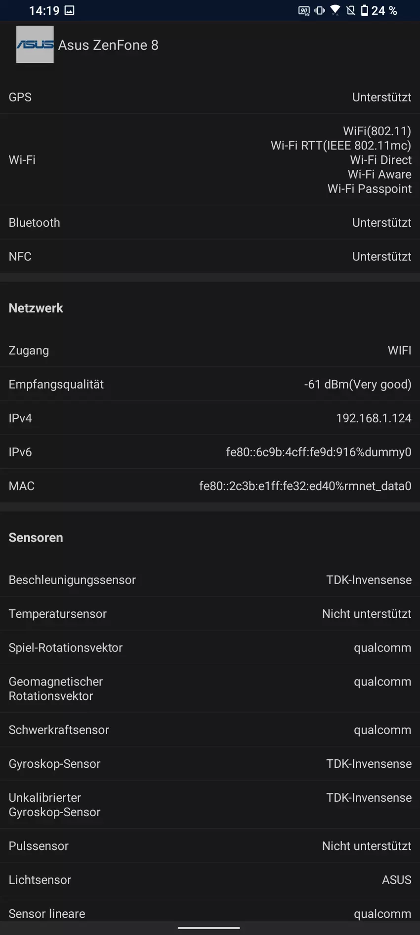Tap the ASUS logo thumbnail
The height and width of the screenshot is (935, 420).
click(35, 45)
